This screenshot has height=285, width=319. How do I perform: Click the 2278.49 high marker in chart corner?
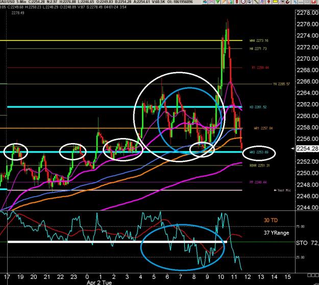[18, 13]
